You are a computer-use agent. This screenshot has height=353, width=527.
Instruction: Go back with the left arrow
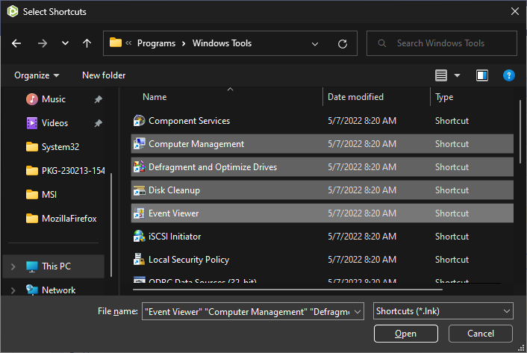[16, 43]
